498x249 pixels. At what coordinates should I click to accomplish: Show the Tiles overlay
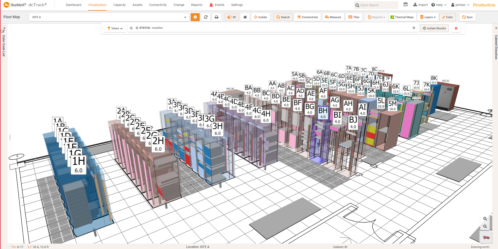pos(354,17)
